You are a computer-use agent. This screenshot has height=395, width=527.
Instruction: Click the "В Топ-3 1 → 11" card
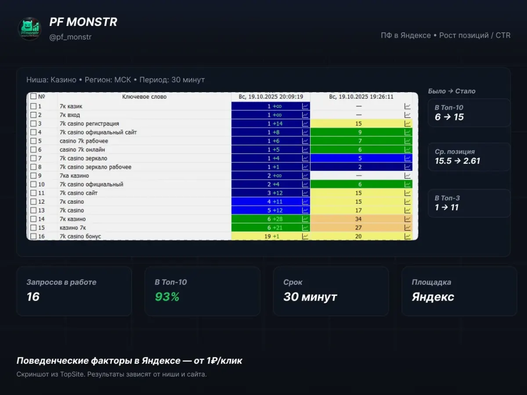[x=469, y=203]
